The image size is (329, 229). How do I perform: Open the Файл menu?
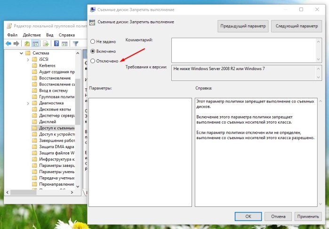click(x=12, y=35)
